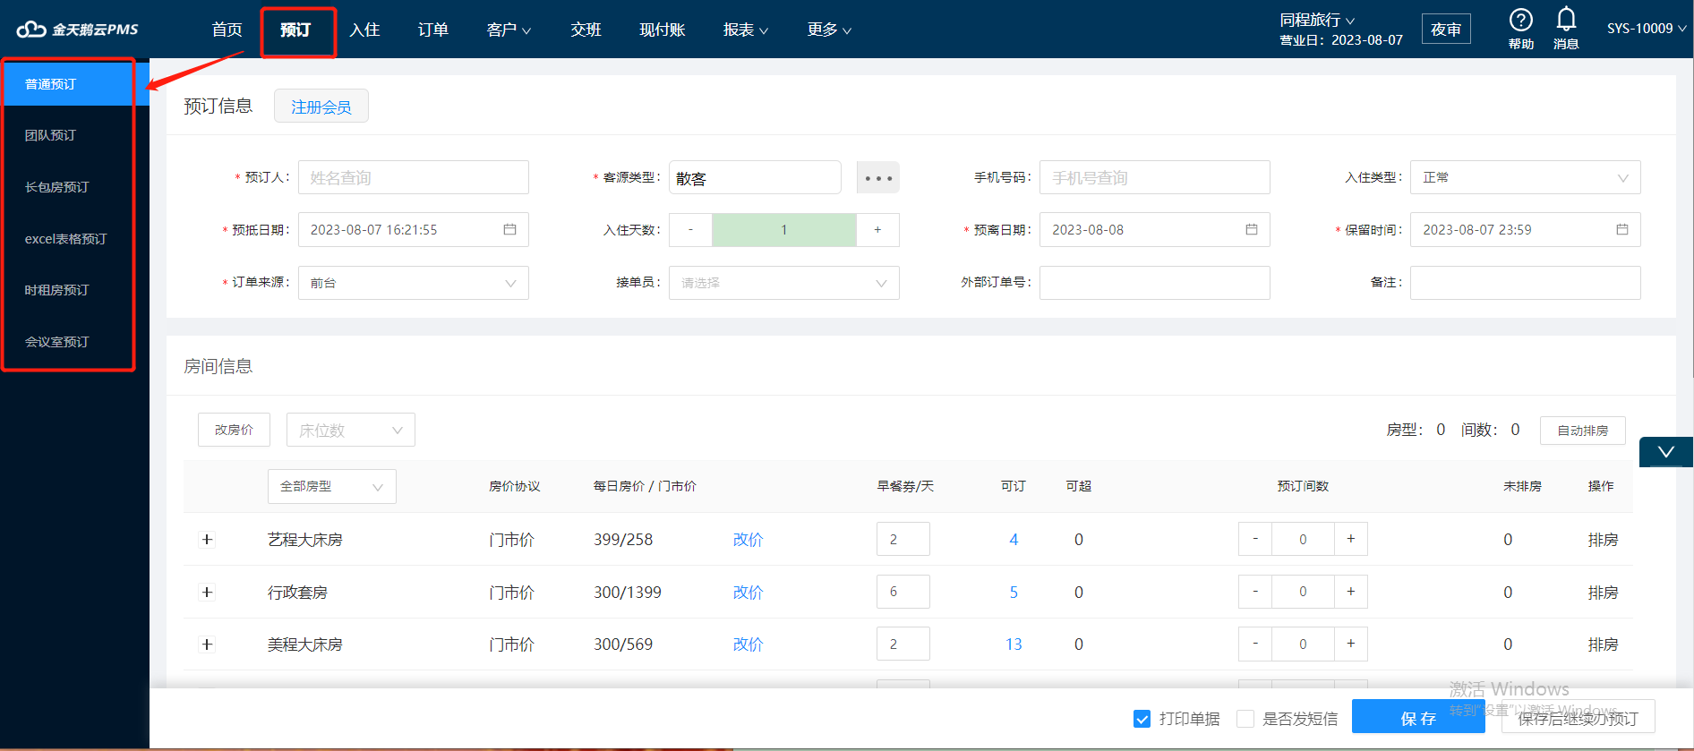This screenshot has height=751, width=1694.
Task: Click the 自动排房 button
Action: pos(1583,431)
